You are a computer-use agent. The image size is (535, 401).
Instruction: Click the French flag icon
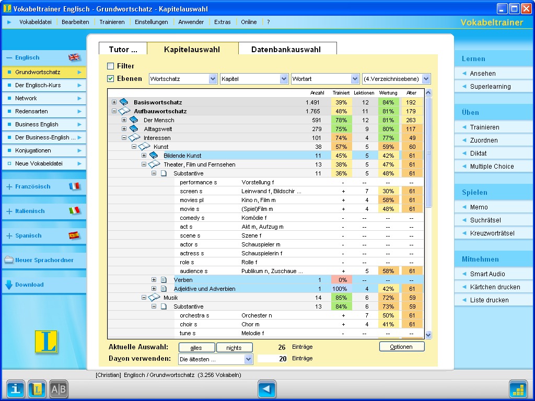tap(74, 186)
